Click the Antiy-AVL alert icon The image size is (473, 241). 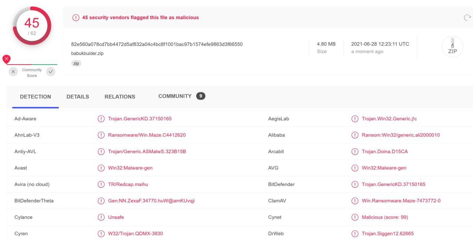tap(101, 152)
